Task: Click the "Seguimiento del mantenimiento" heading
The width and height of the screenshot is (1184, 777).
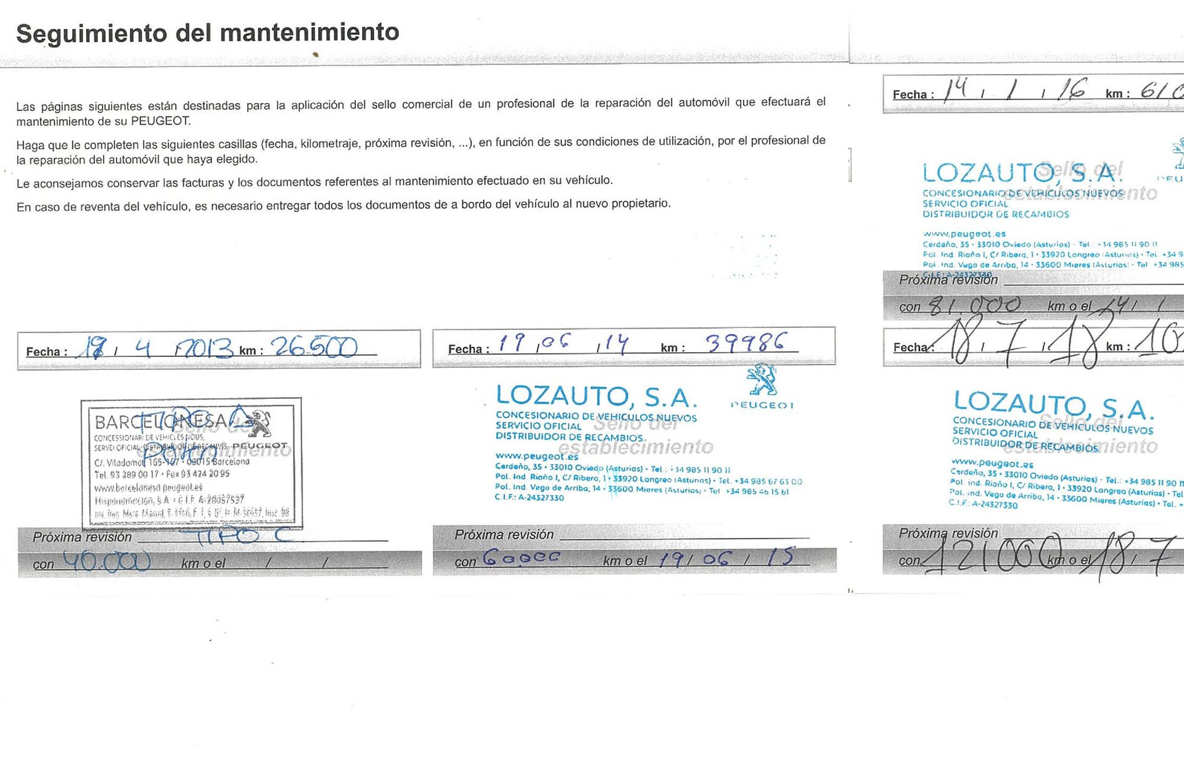Action: [208, 33]
